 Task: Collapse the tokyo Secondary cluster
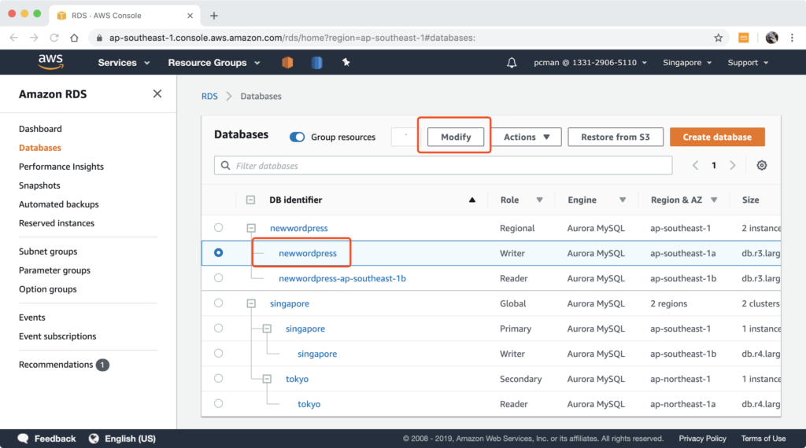[x=267, y=379]
